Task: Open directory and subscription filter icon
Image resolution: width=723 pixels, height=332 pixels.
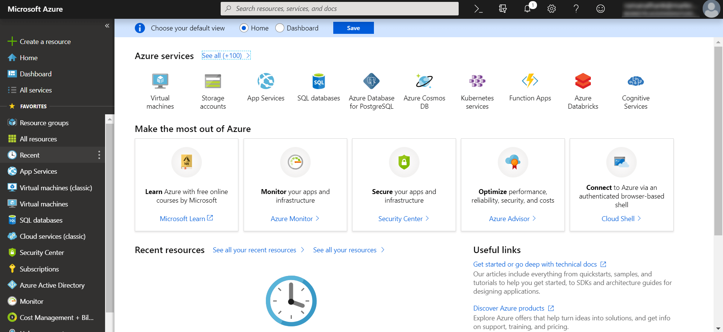Action: click(503, 9)
